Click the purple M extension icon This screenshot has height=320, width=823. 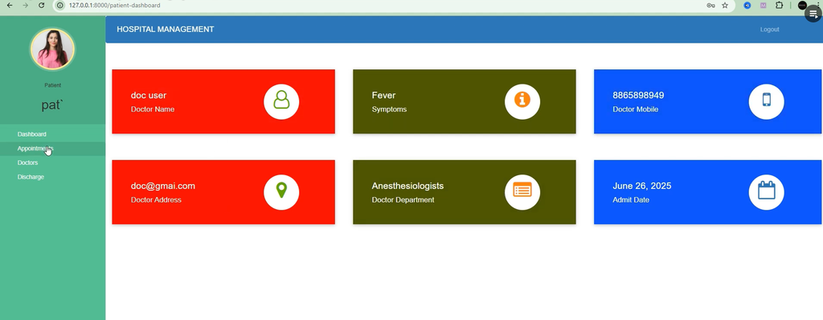pyautogui.click(x=764, y=6)
